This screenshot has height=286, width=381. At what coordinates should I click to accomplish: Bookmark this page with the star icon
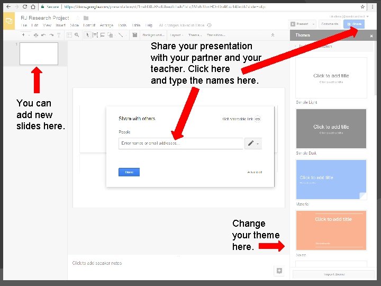(x=362, y=6)
